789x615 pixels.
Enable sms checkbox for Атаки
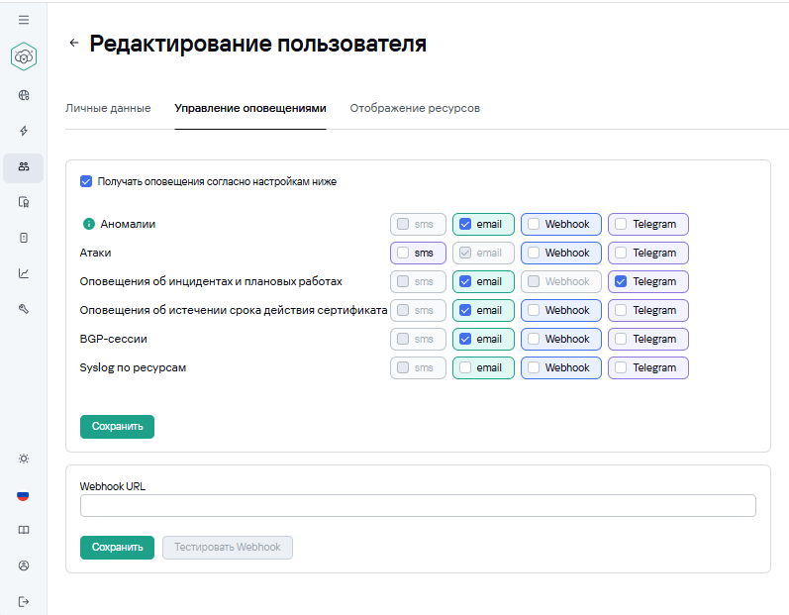pos(403,254)
